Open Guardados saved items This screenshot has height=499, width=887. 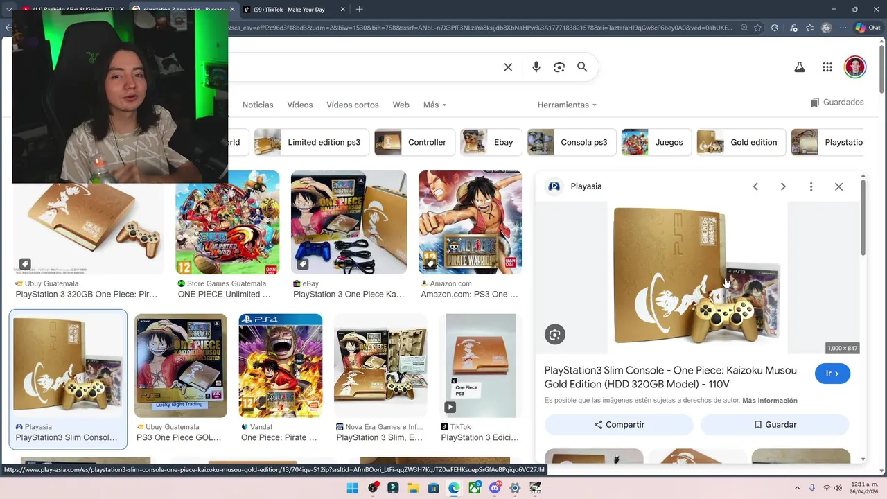[x=837, y=103]
